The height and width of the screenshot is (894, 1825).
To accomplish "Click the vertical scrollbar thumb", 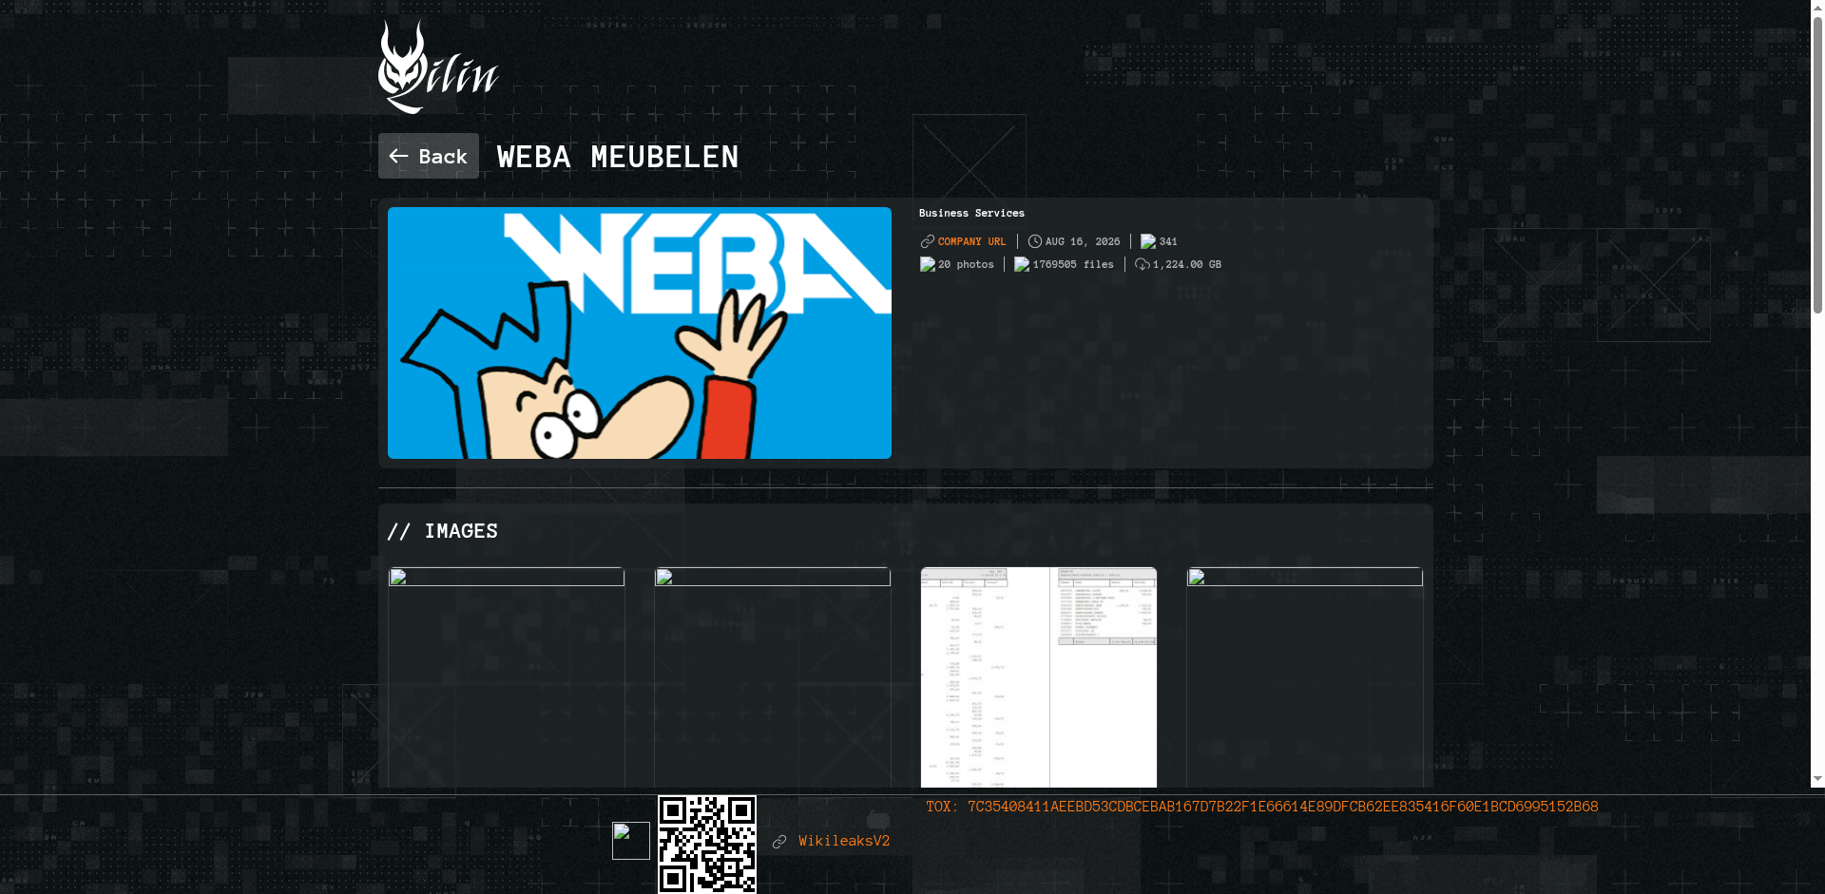I will point(1817,163).
